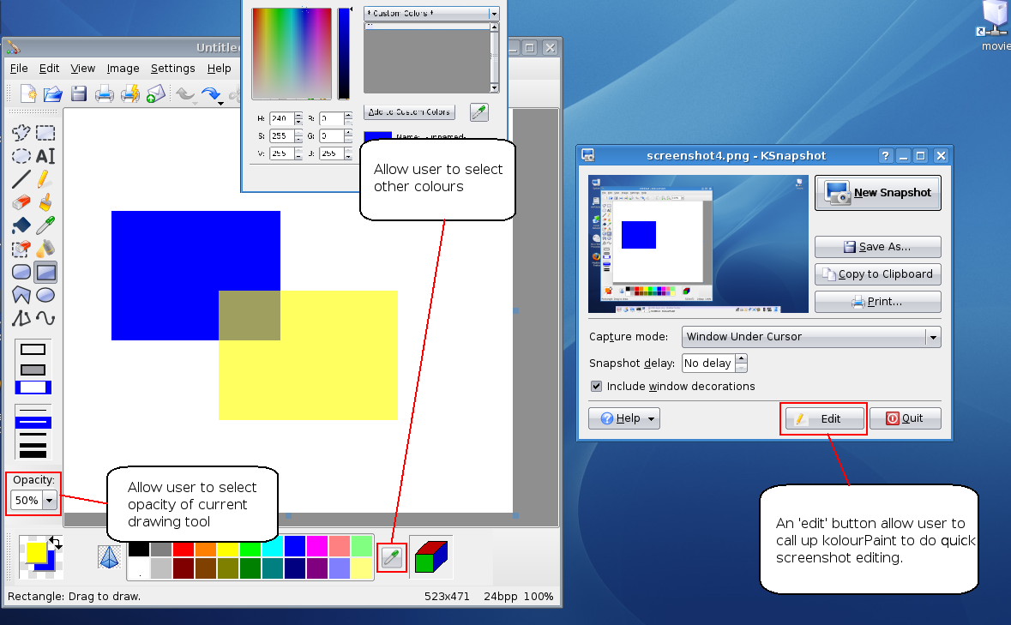The height and width of the screenshot is (625, 1011).
Task: Pick the cyan palette swatch
Action: tap(272, 549)
